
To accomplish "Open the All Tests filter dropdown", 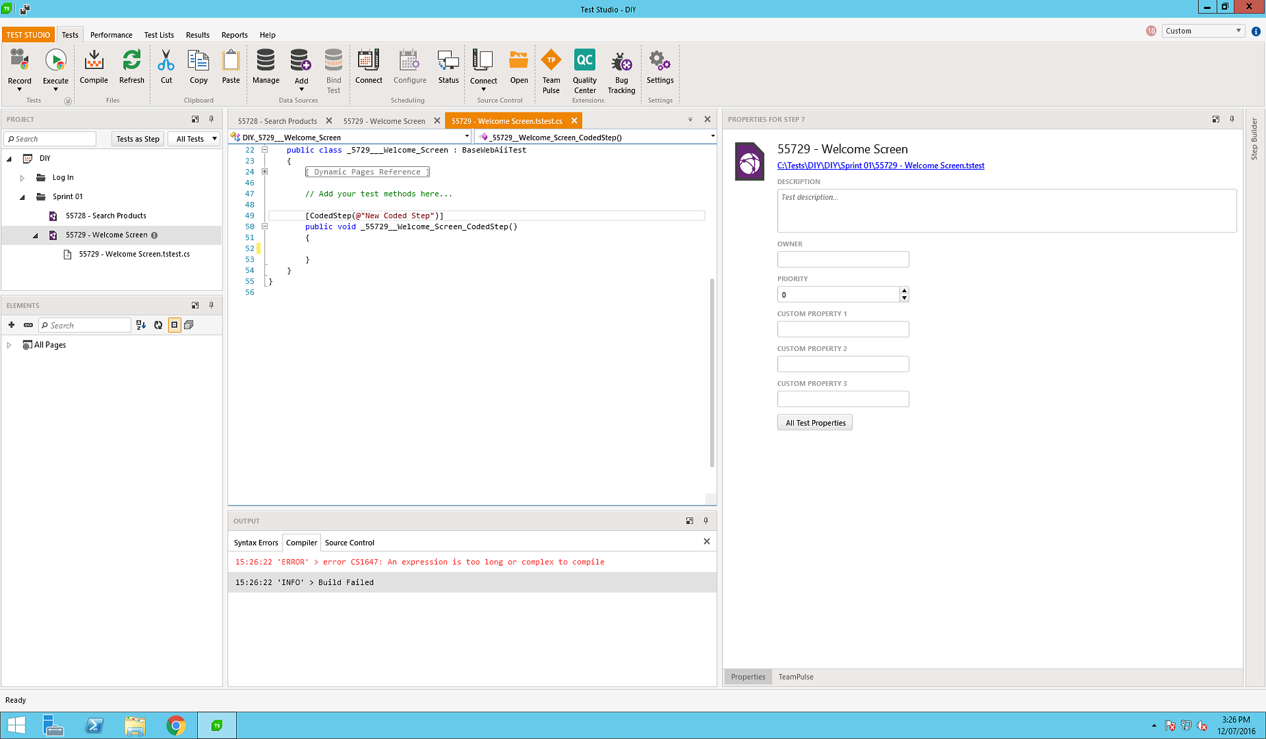I will tap(196, 139).
